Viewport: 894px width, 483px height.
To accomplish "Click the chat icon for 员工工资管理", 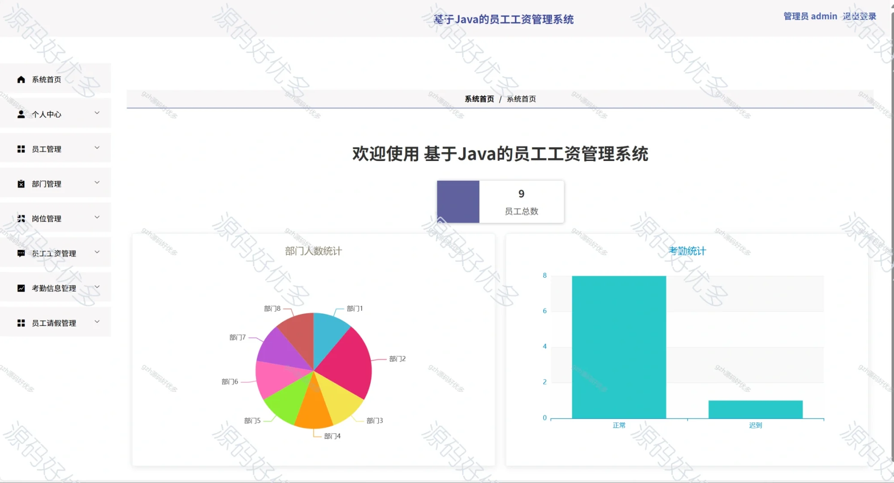I will (20, 253).
